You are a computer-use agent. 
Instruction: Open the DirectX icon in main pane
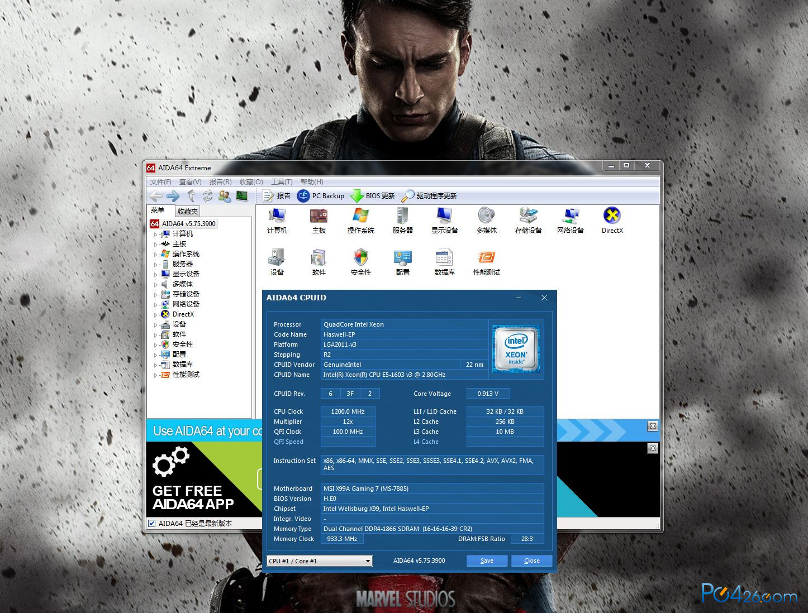point(612,221)
